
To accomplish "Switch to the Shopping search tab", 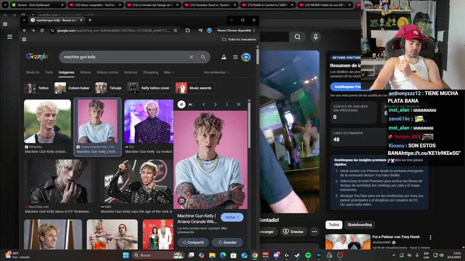I will click(150, 72).
